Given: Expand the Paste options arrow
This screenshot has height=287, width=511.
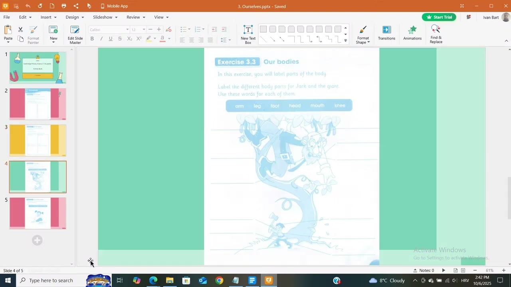Looking at the screenshot, I should pos(8,42).
